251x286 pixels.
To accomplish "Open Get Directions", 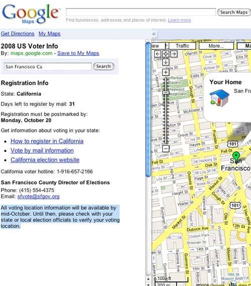I will pos(18,34).
